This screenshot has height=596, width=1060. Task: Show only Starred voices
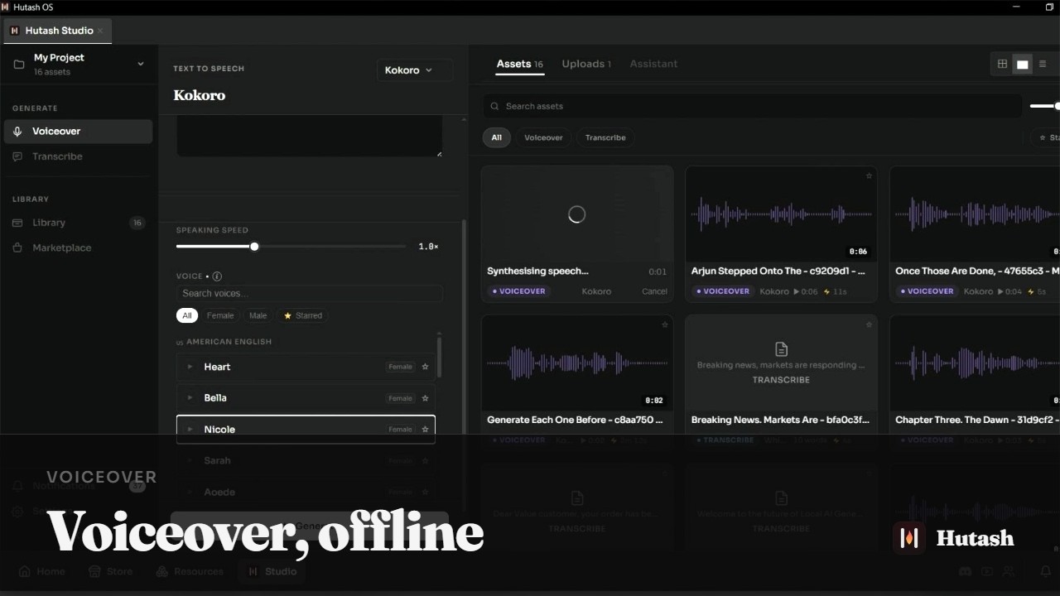point(303,315)
